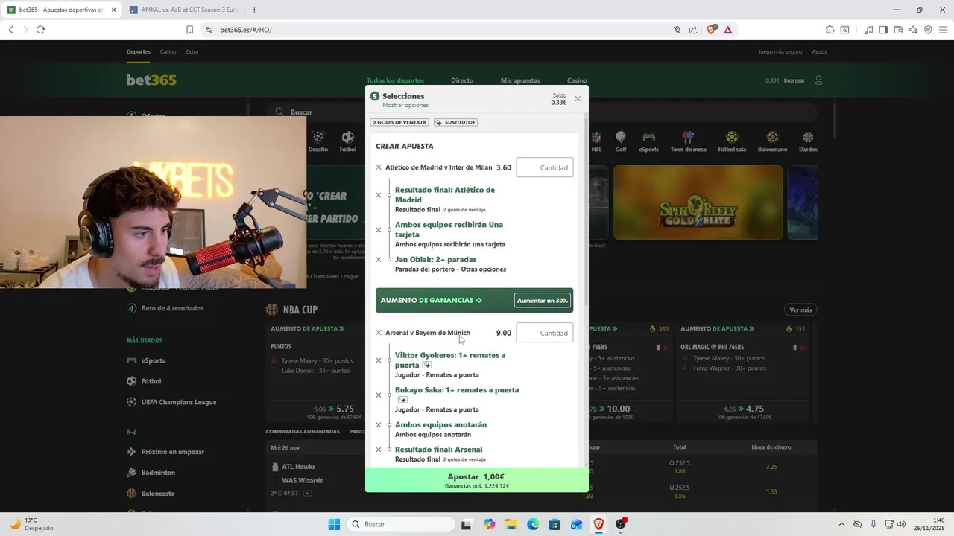954x536 pixels.
Task: Open the Casino tab in bet365 header
Action: (577, 80)
